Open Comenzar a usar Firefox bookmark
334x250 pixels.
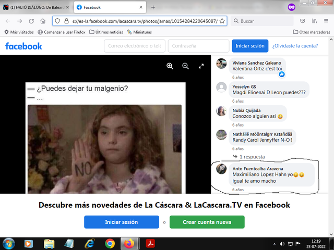coord(62,32)
